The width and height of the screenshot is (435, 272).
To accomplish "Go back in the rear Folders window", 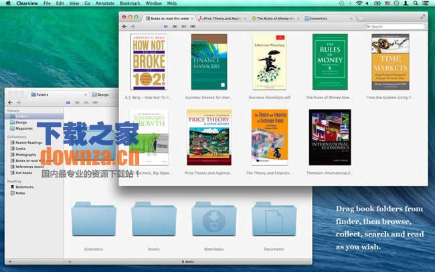I will 10,103.
